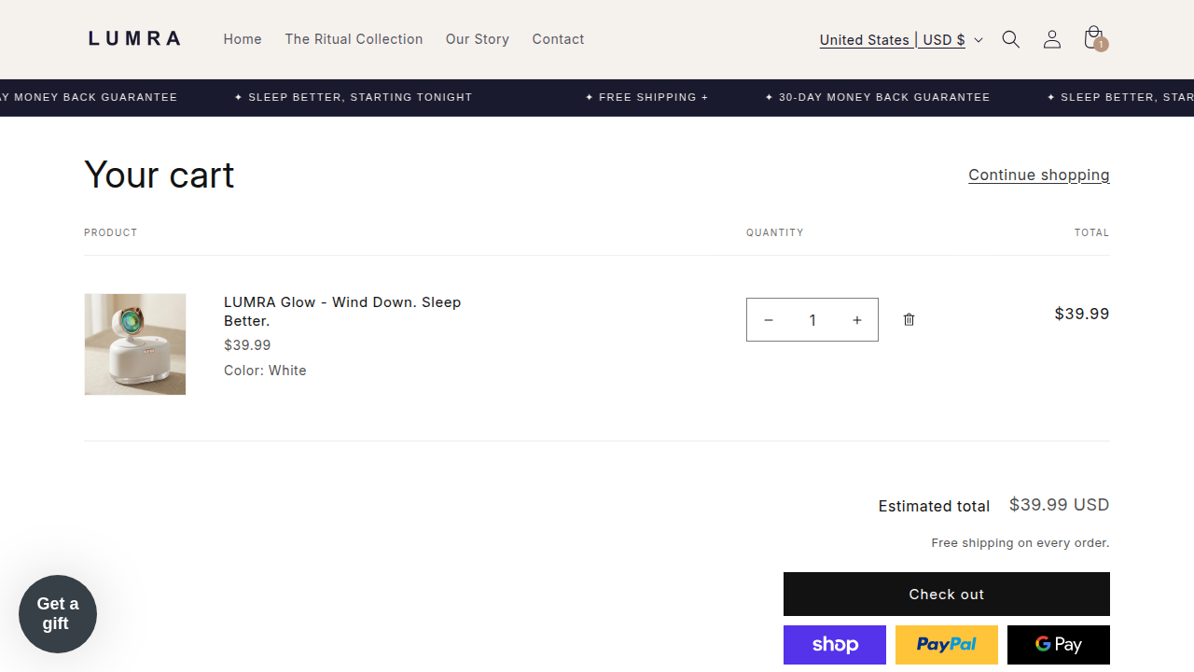Remove LUMRA Glow with trash icon
The image size is (1194, 672).
[x=909, y=319]
